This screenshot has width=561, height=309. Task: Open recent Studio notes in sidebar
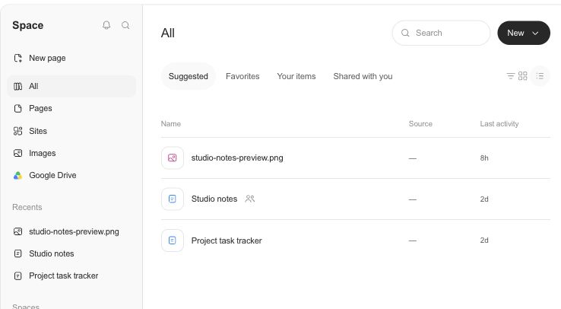pyautogui.click(x=71, y=254)
